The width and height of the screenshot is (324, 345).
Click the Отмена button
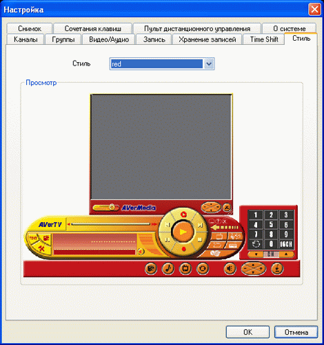tap(296, 332)
